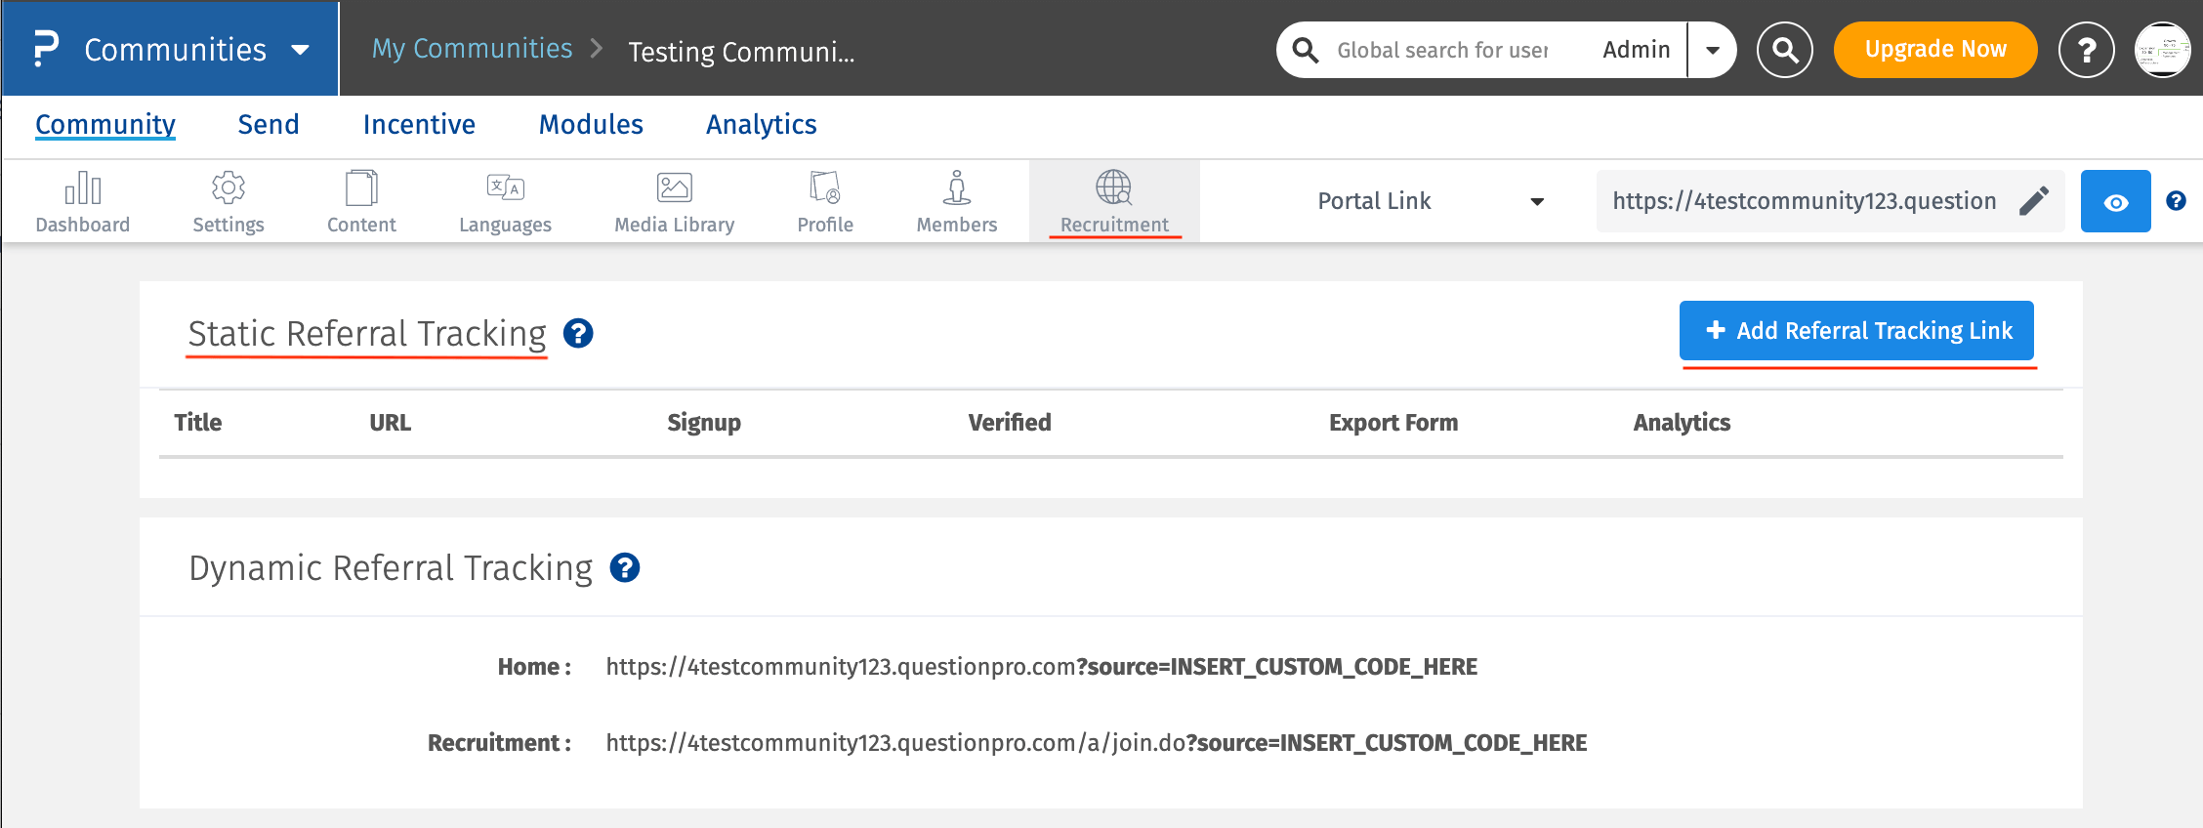Open the Content page icon
This screenshot has height=828, width=2203.
[361, 188]
